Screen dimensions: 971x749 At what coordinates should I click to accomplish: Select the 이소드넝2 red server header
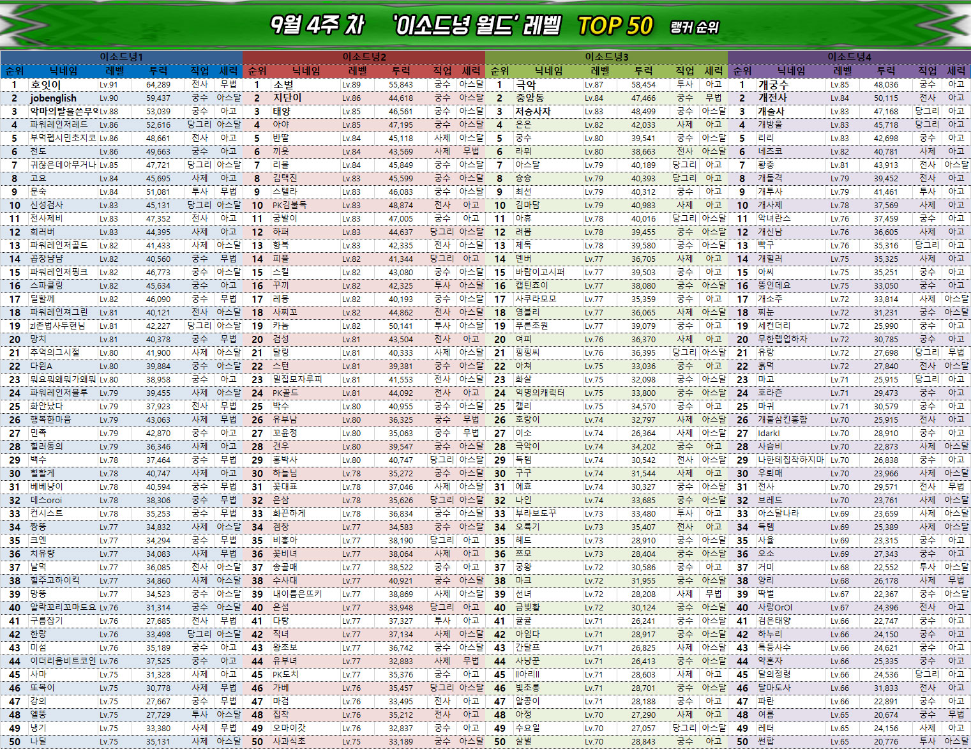(364, 57)
